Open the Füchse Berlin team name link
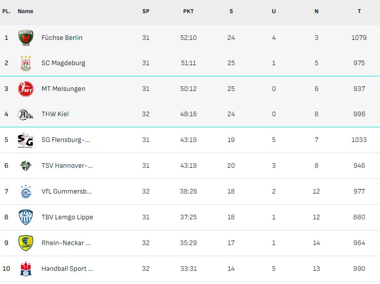This screenshot has height=284, width=380. coord(62,38)
